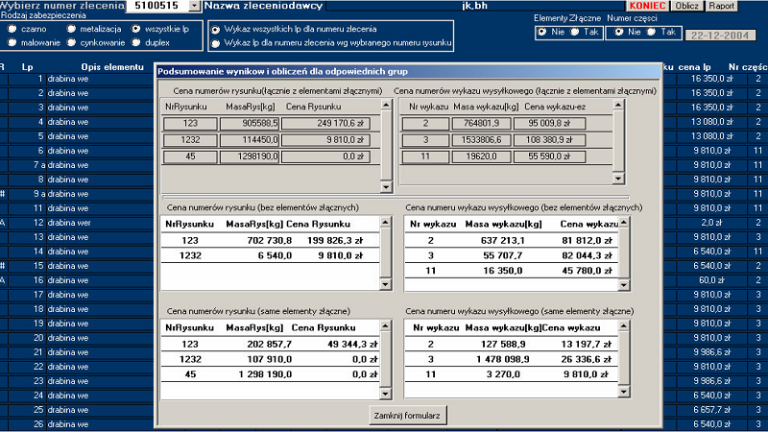This screenshot has width=768, height=432.
Task: Click wykaz mass field '1533806,6'
Action: 481,140
